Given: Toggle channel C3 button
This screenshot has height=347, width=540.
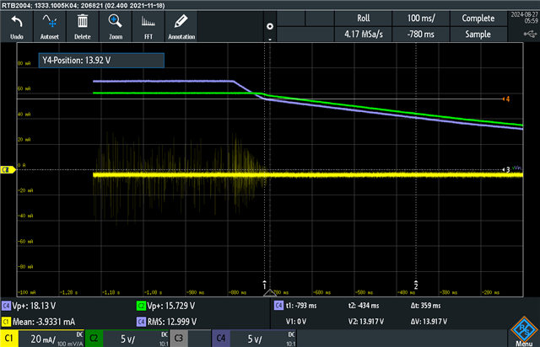Looking at the screenshot, I should click(179, 339).
